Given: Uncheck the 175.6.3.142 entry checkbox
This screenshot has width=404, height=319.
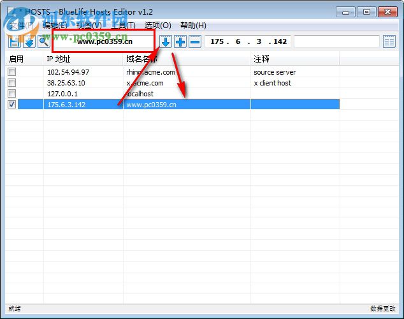Looking at the screenshot, I should pyautogui.click(x=12, y=105).
